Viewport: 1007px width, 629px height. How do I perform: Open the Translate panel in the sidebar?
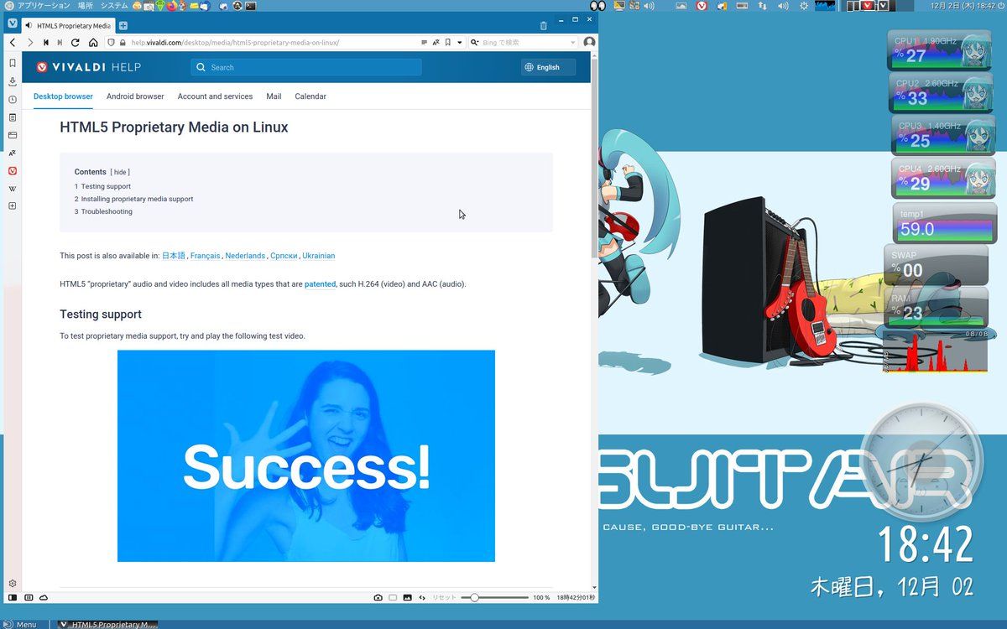(13, 153)
